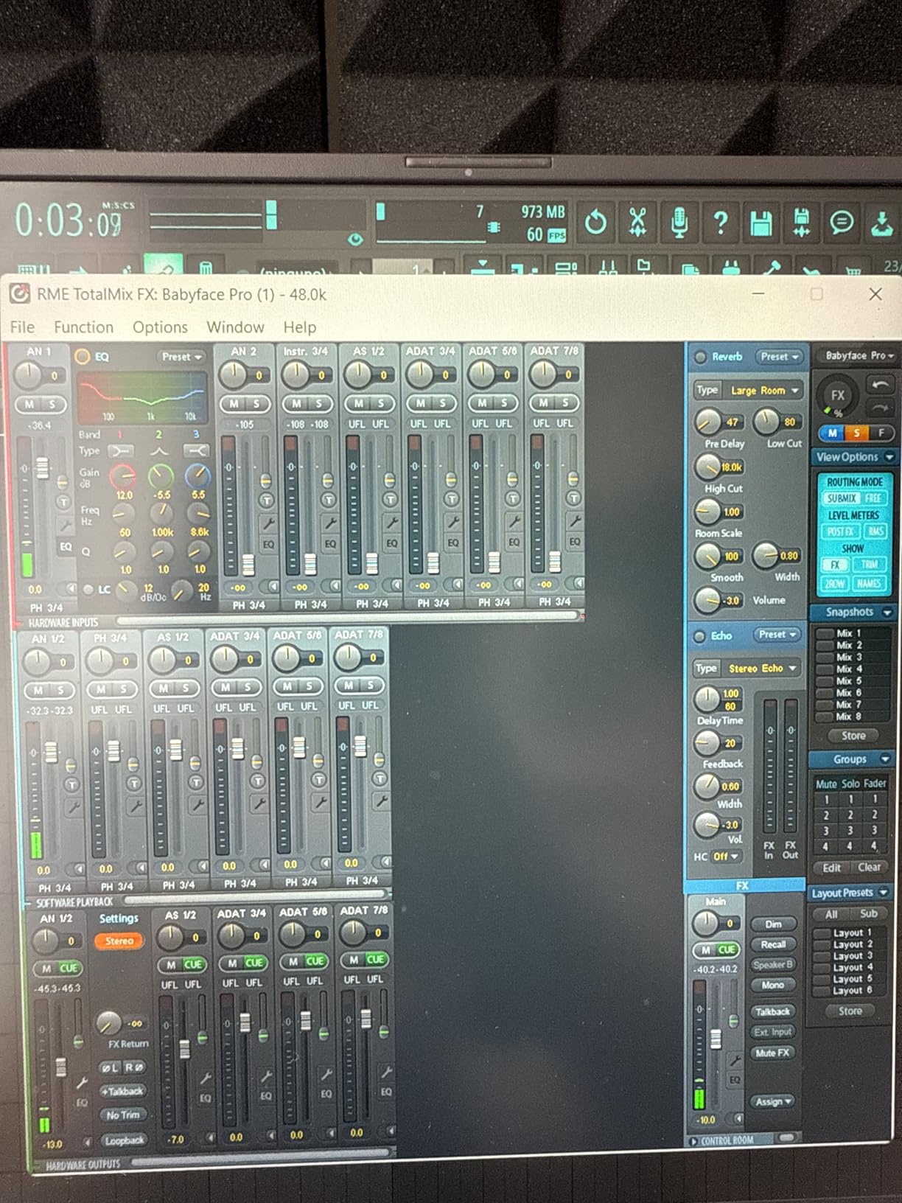Click the scissors audio editor icon in FL Studio
This screenshot has height=1203, width=902.
tap(637, 222)
